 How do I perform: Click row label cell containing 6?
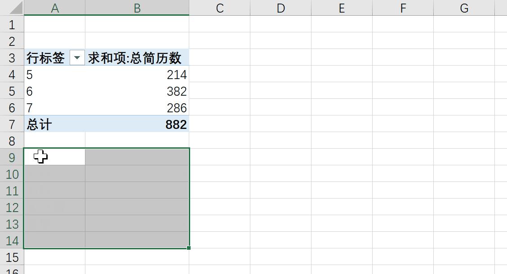click(54, 91)
